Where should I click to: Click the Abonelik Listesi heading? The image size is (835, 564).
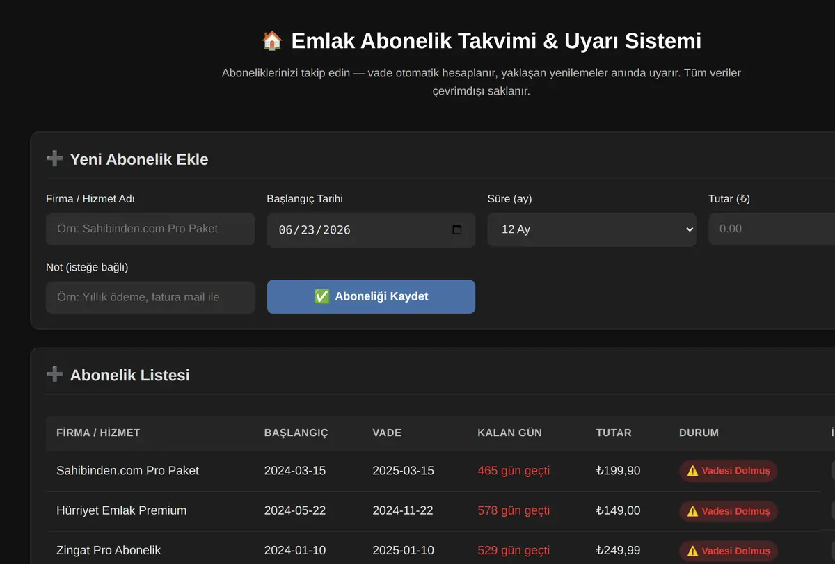click(130, 375)
